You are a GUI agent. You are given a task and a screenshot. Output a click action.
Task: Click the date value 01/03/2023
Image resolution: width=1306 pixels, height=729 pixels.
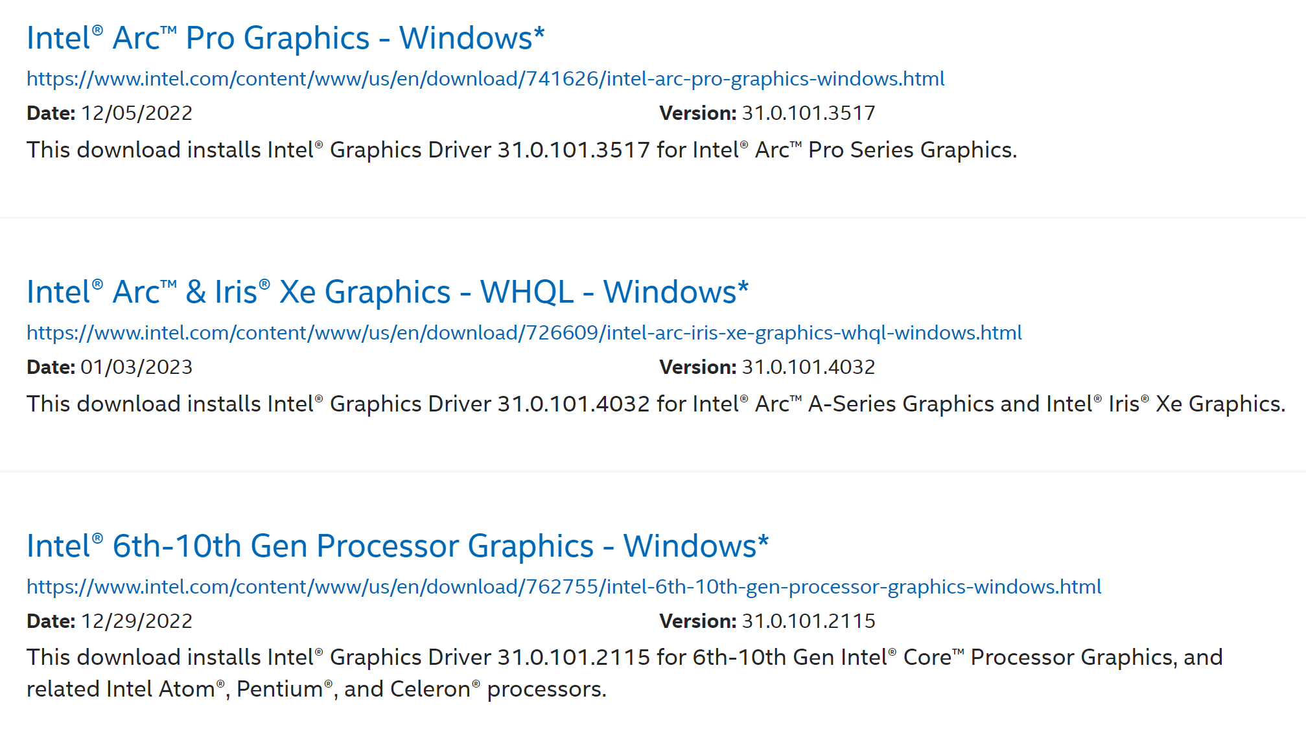click(x=136, y=367)
